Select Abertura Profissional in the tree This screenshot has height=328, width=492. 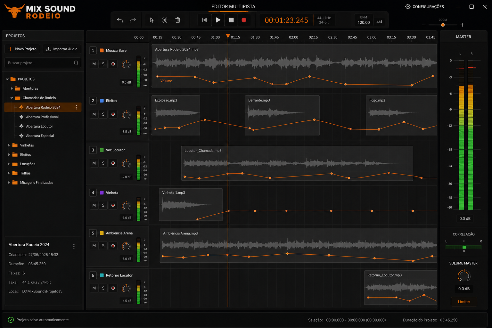42,117
